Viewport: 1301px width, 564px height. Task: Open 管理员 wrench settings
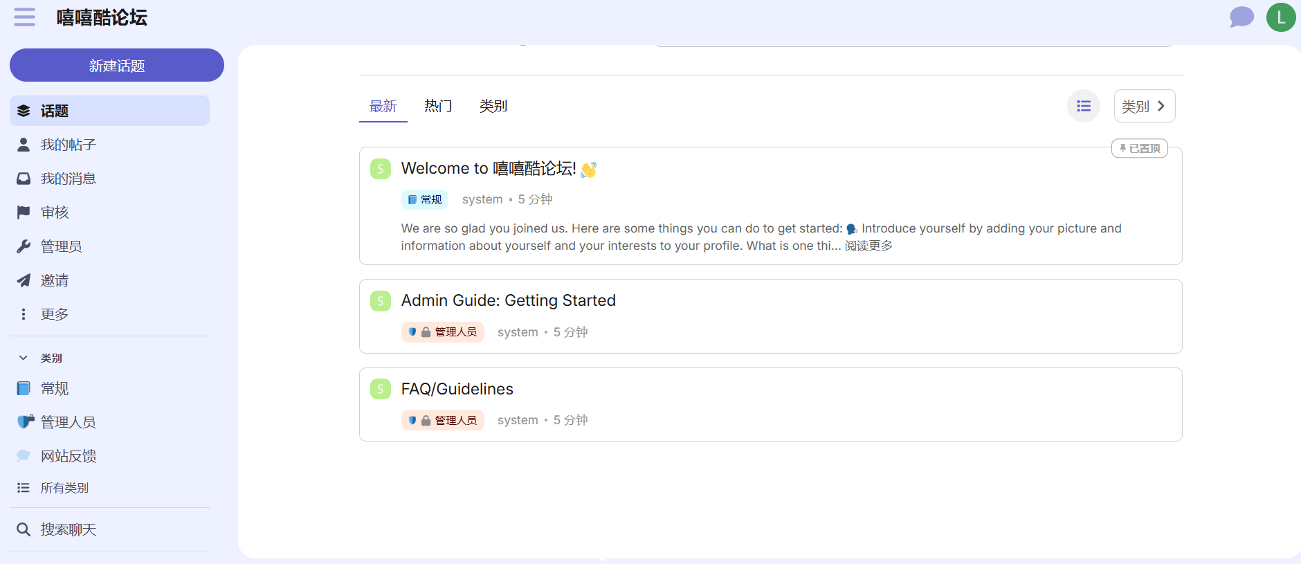click(x=61, y=246)
